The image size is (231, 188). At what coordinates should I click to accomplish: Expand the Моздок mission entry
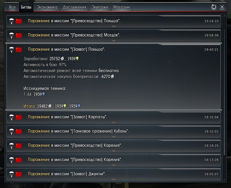(x=113, y=36)
